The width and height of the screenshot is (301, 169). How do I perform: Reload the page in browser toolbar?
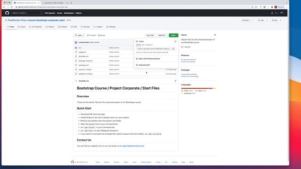pyautogui.click(x=11, y=7)
